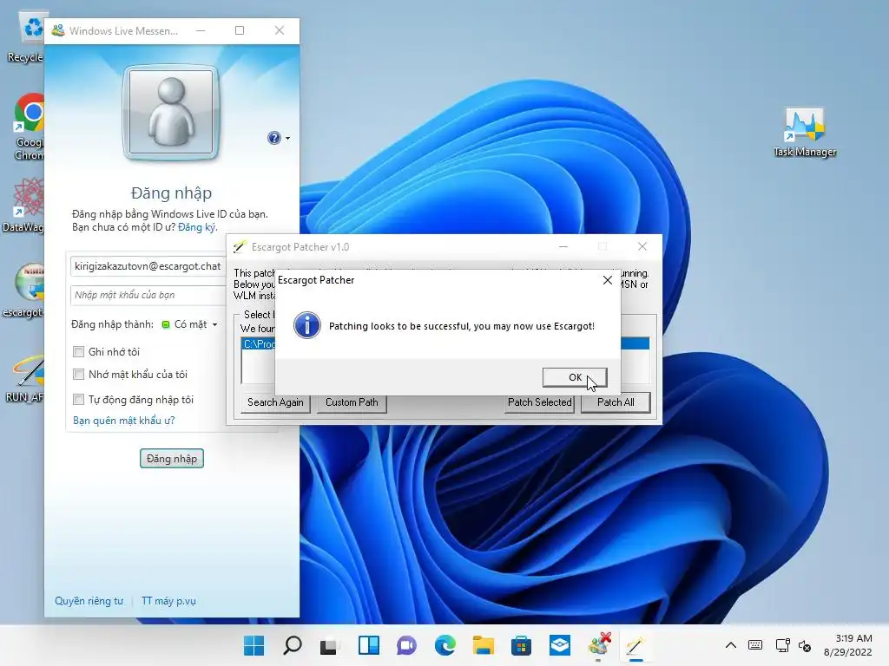Open the network tray icon
Viewport: 889px width, 666px height.
pyautogui.click(x=782, y=645)
